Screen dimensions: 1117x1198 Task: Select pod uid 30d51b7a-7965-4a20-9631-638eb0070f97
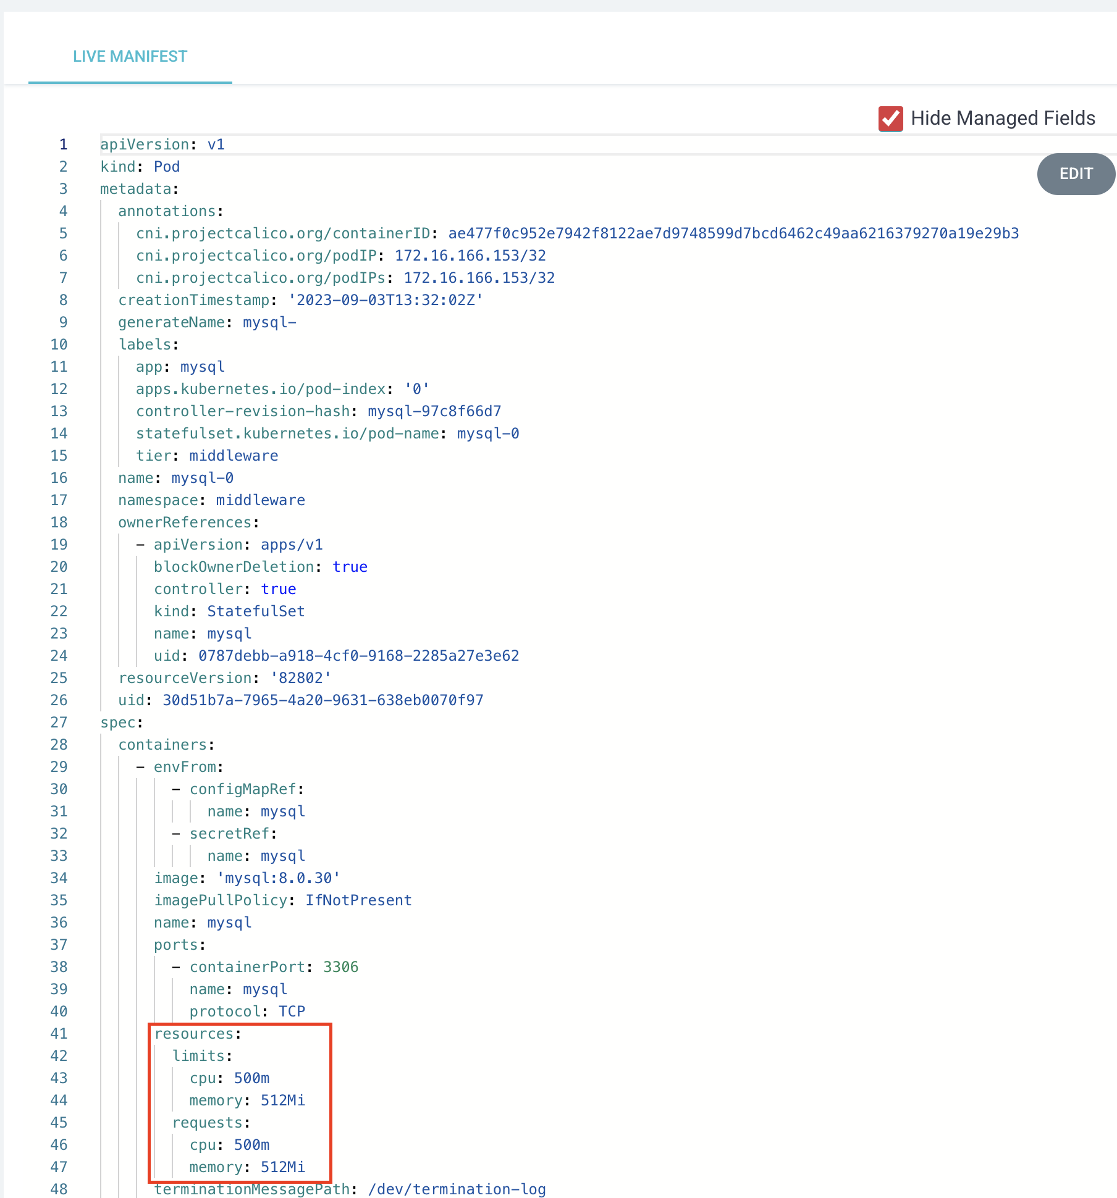coord(323,700)
